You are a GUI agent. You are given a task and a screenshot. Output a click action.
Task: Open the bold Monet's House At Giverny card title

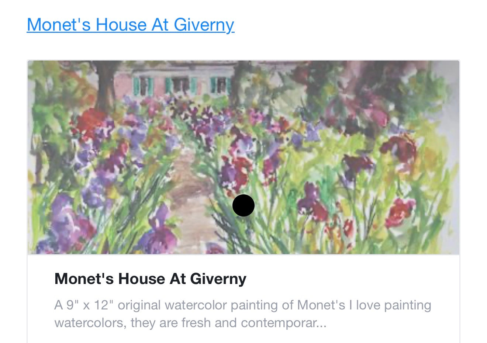tap(150, 279)
